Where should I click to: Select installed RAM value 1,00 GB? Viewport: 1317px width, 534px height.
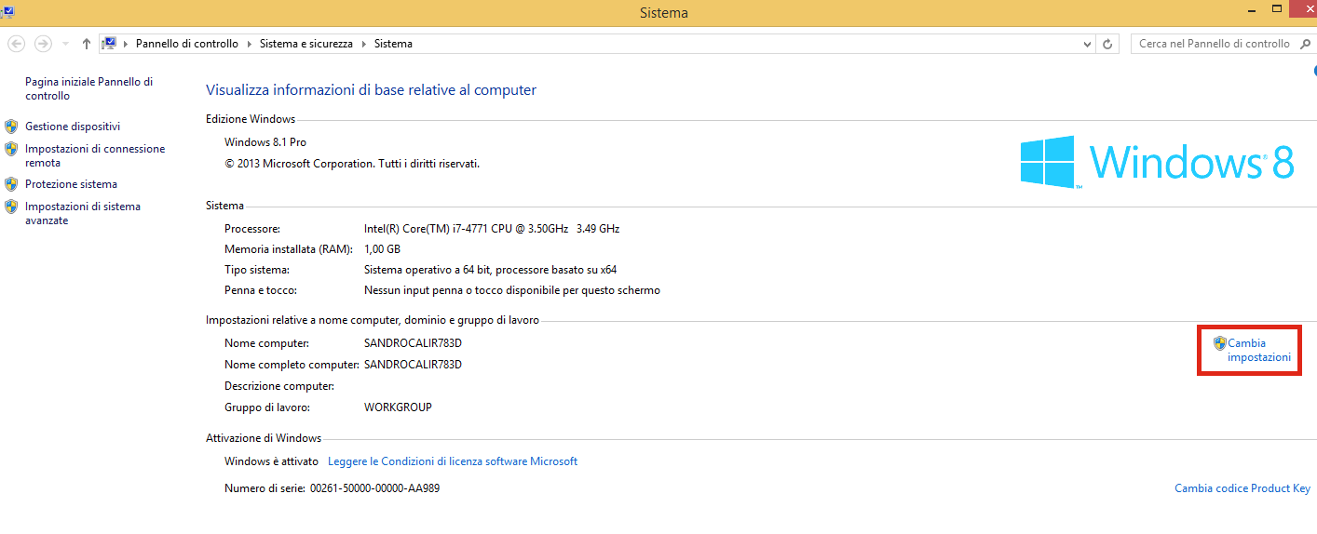pos(382,249)
